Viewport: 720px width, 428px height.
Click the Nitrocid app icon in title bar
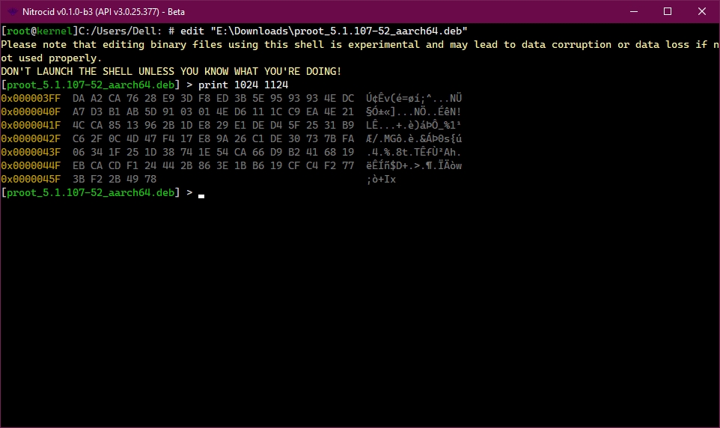[13, 11]
